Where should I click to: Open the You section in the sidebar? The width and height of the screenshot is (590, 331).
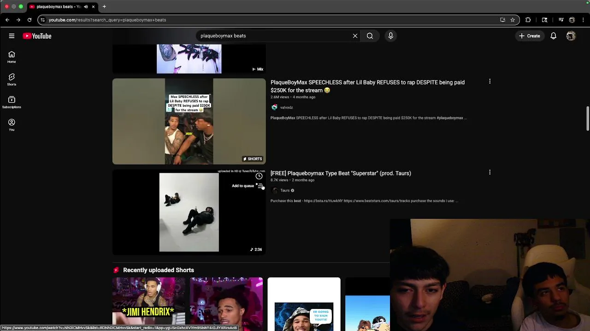12,125
